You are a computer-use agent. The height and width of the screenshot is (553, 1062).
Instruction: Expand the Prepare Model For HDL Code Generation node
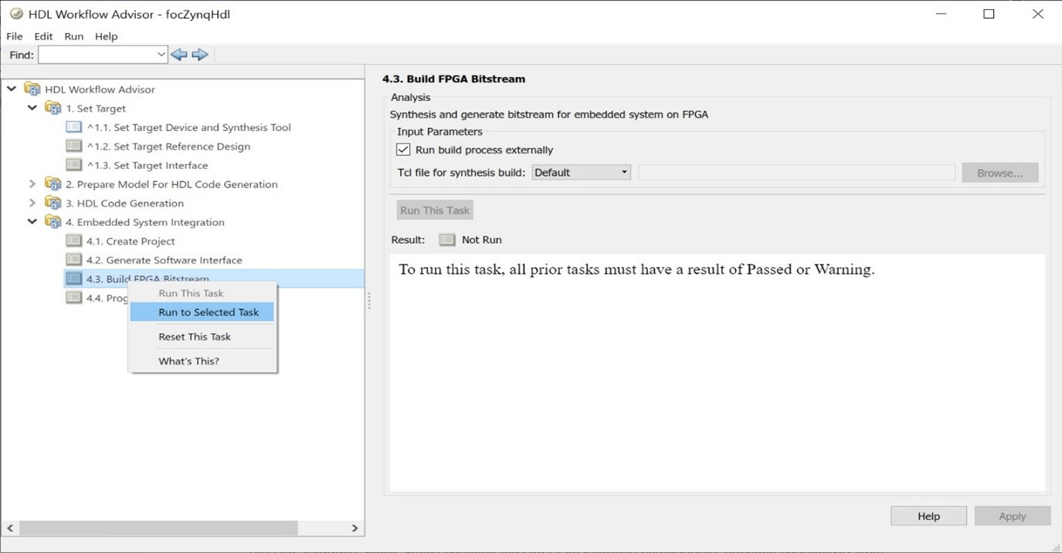pyautogui.click(x=32, y=184)
